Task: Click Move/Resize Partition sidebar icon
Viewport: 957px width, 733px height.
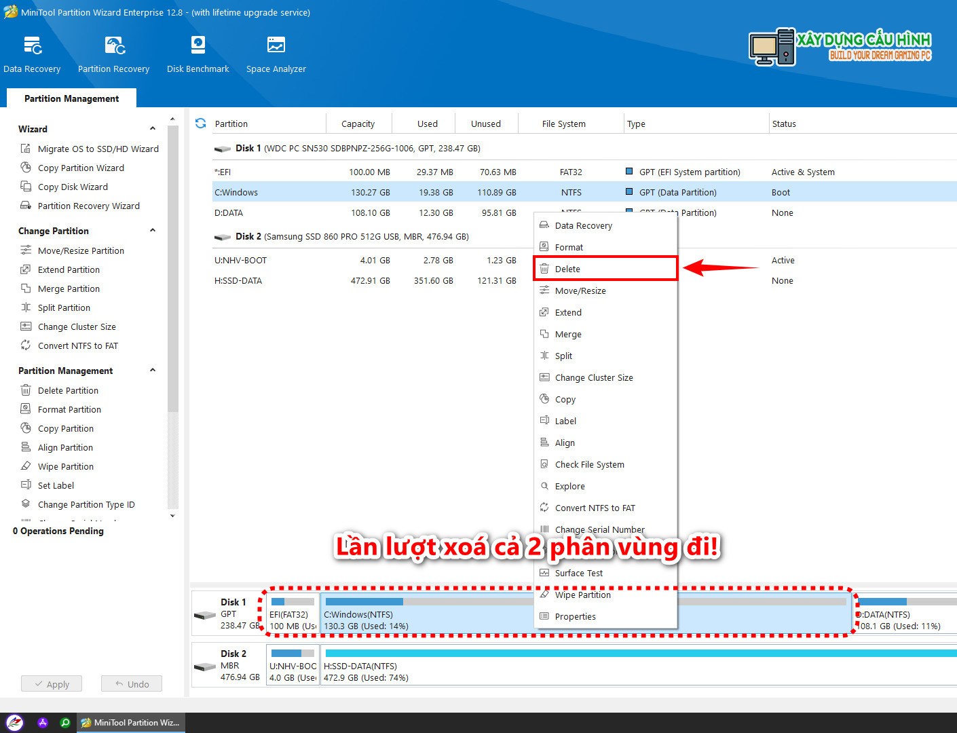Action: pyautogui.click(x=26, y=250)
